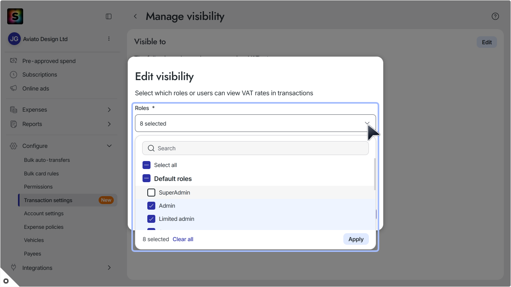Check the SuperAdmin role
Viewport: 511px width, 287px height.
151,193
